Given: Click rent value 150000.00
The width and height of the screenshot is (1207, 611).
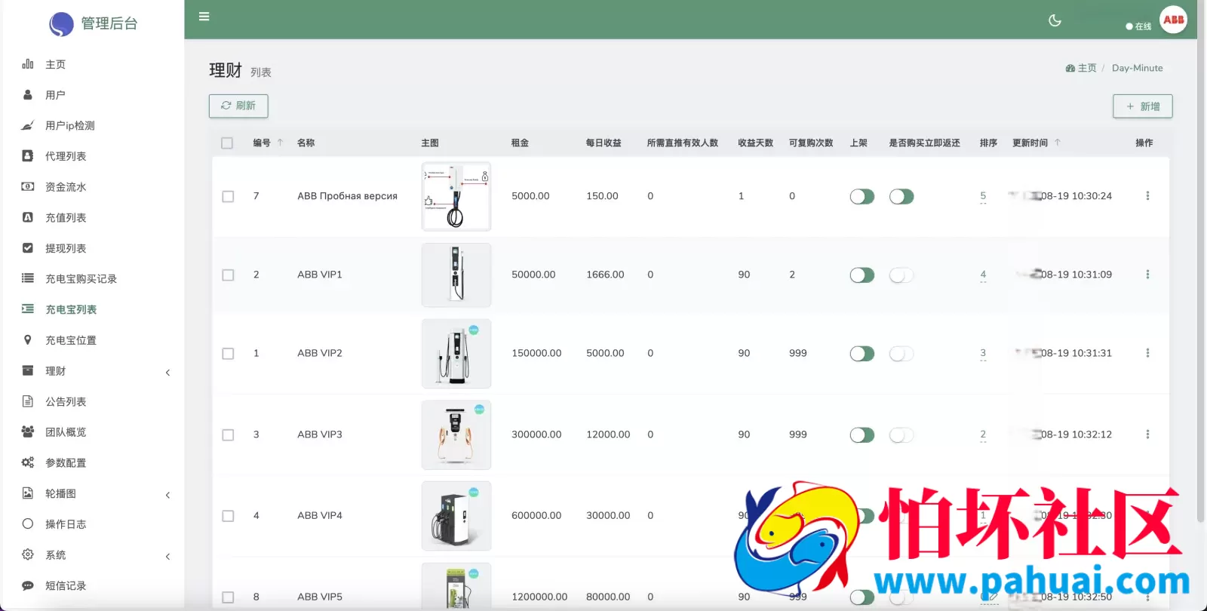Looking at the screenshot, I should coord(536,353).
